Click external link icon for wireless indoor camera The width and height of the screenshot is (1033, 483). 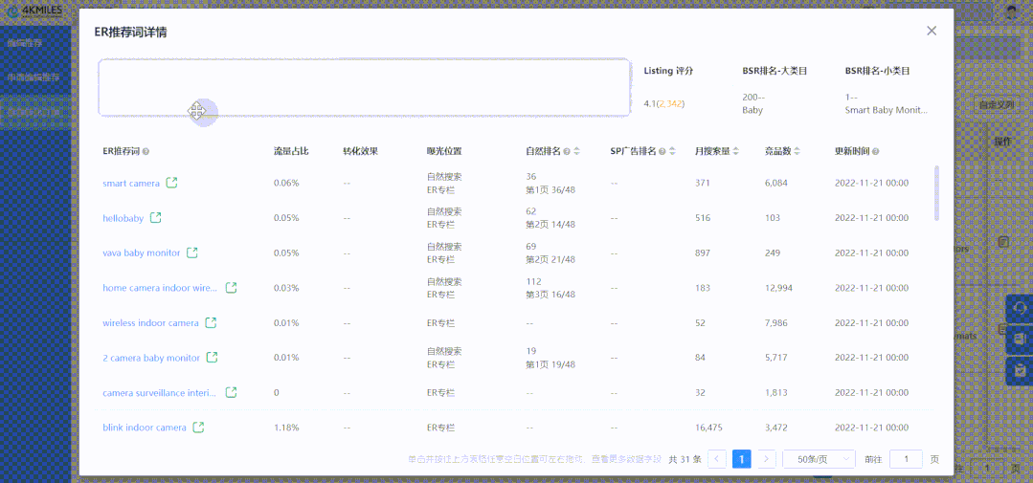click(211, 323)
